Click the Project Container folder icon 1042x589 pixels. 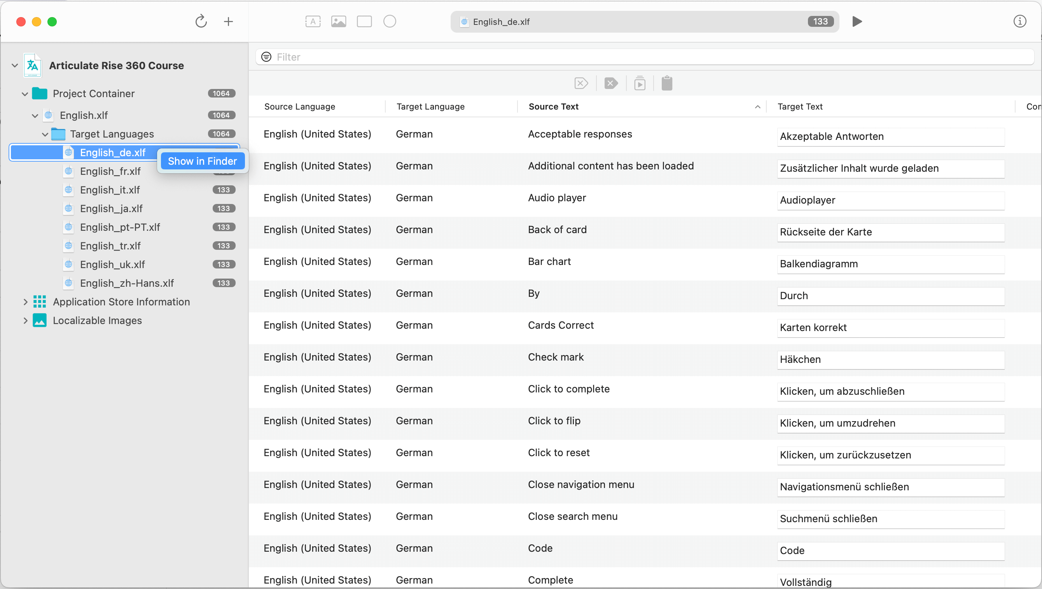click(40, 94)
